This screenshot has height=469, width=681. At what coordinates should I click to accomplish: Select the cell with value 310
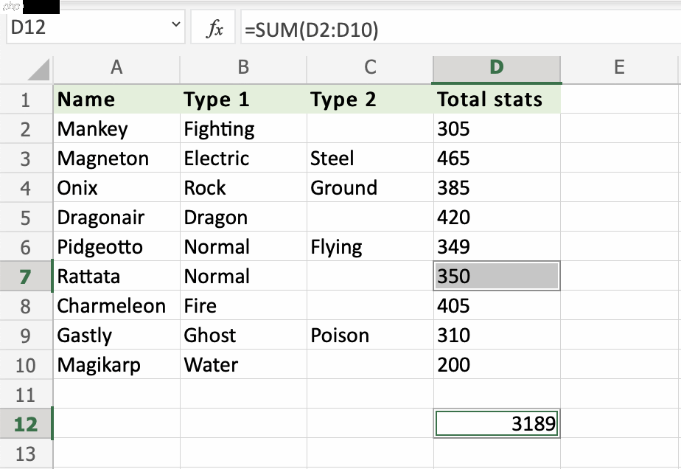[497, 336]
